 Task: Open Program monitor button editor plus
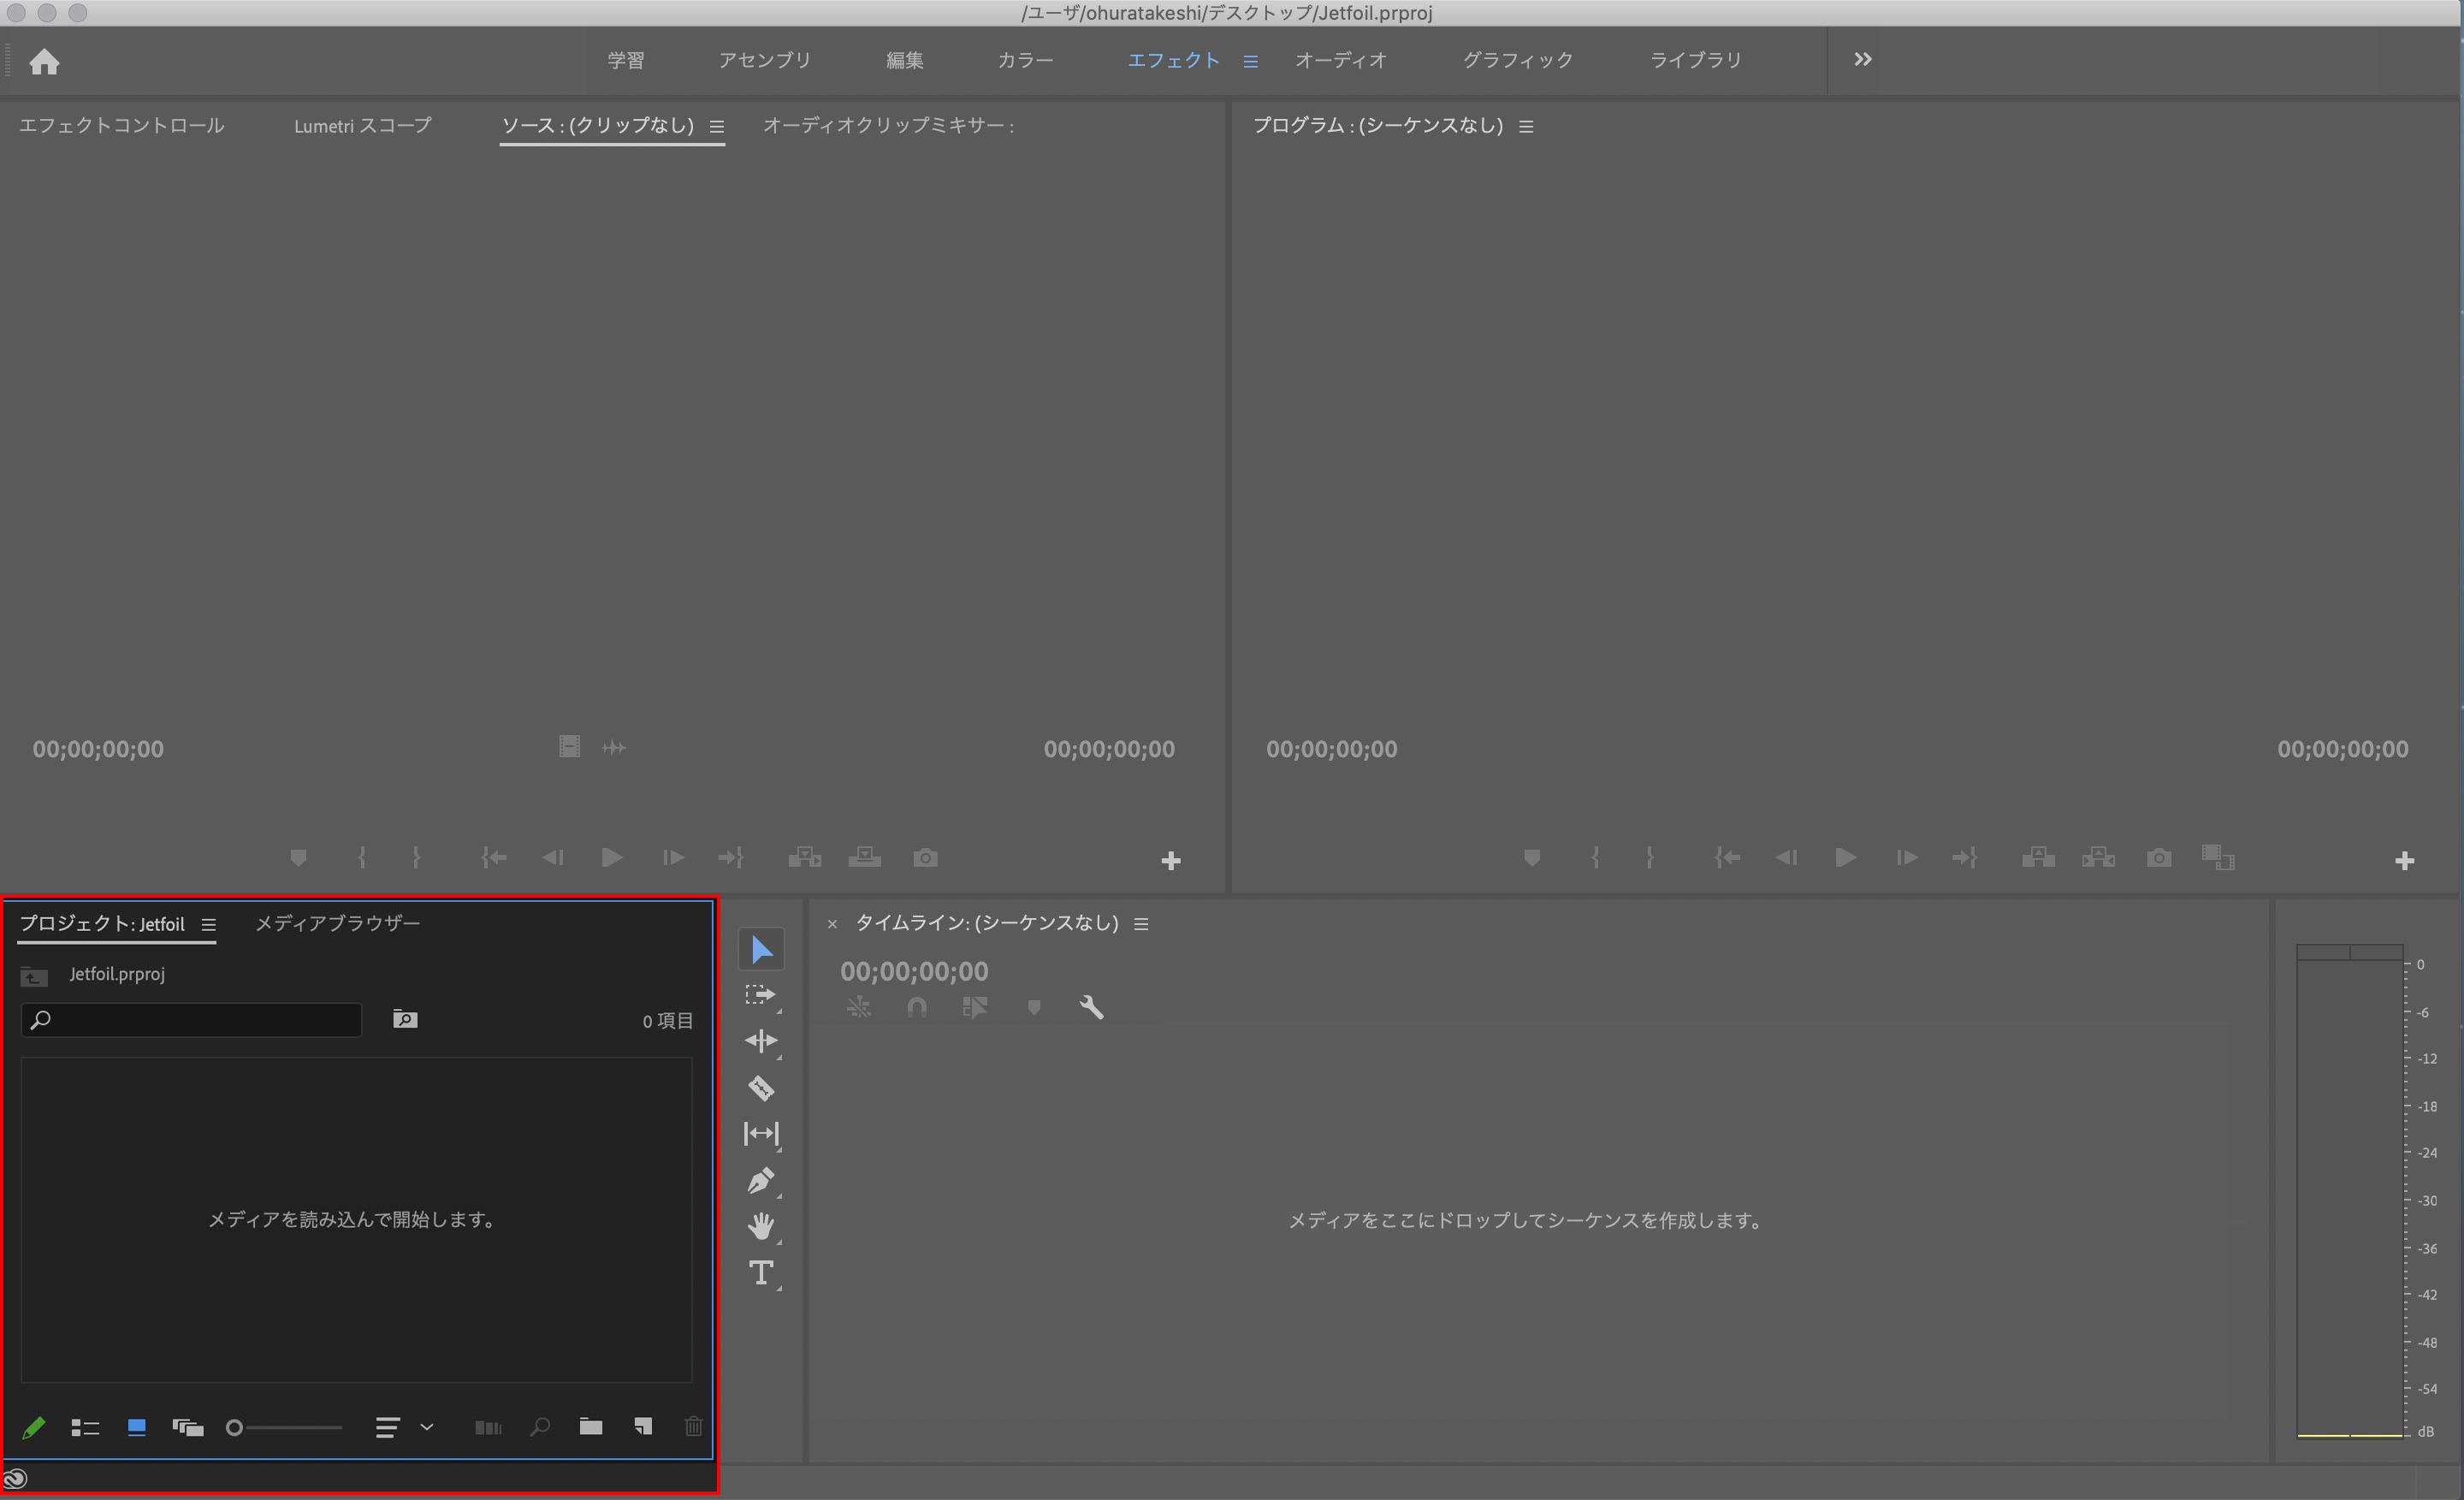2404,861
